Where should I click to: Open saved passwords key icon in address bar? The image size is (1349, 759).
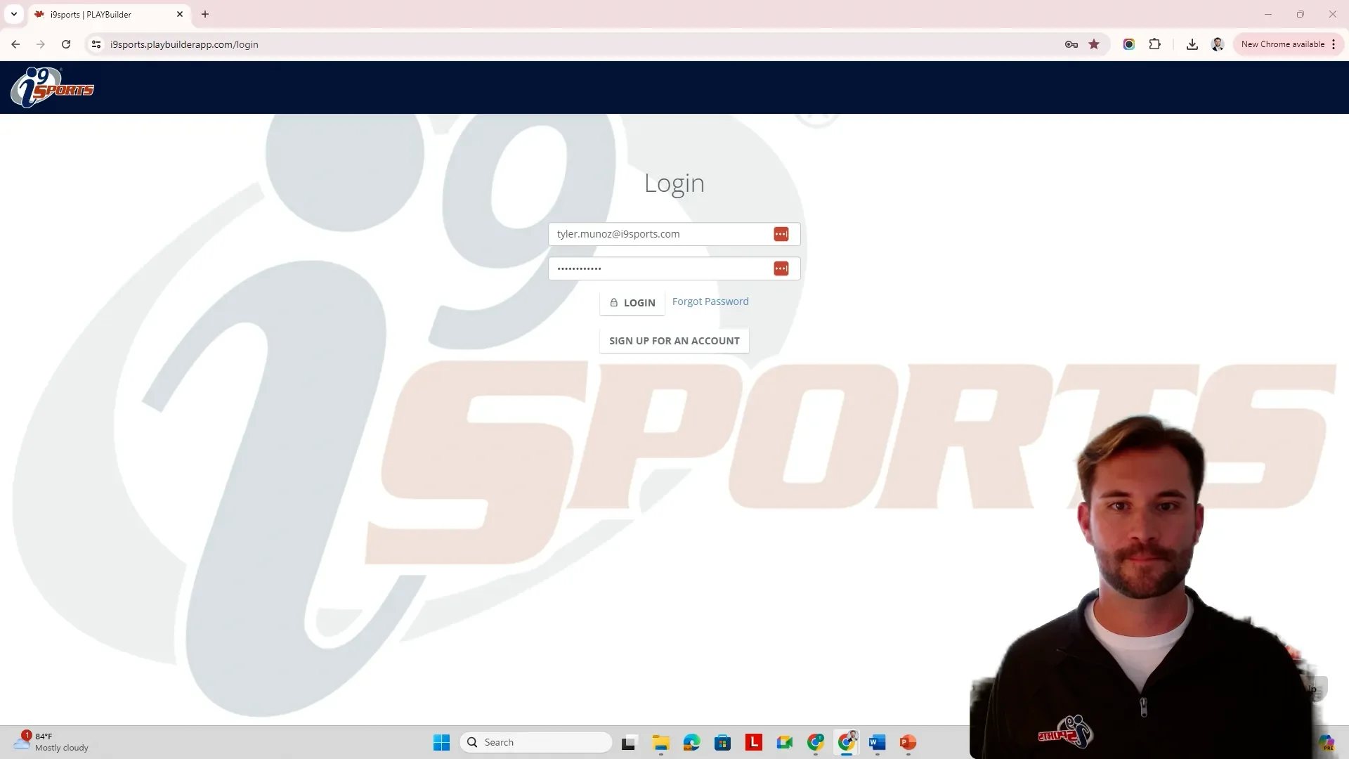point(1071,44)
